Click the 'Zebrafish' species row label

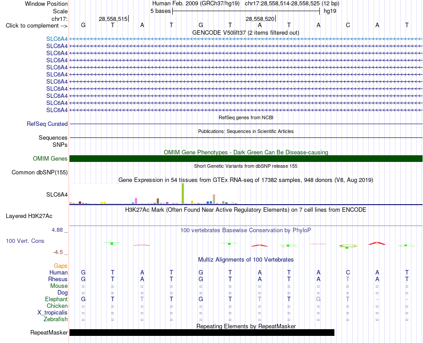56,319
